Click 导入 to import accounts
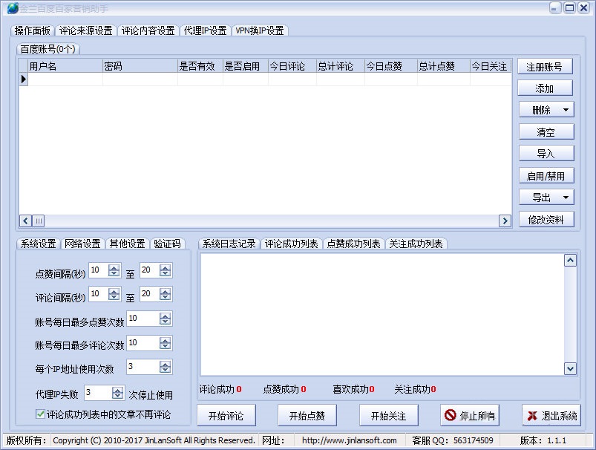This screenshot has height=450, width=596. tap(546, 153)
